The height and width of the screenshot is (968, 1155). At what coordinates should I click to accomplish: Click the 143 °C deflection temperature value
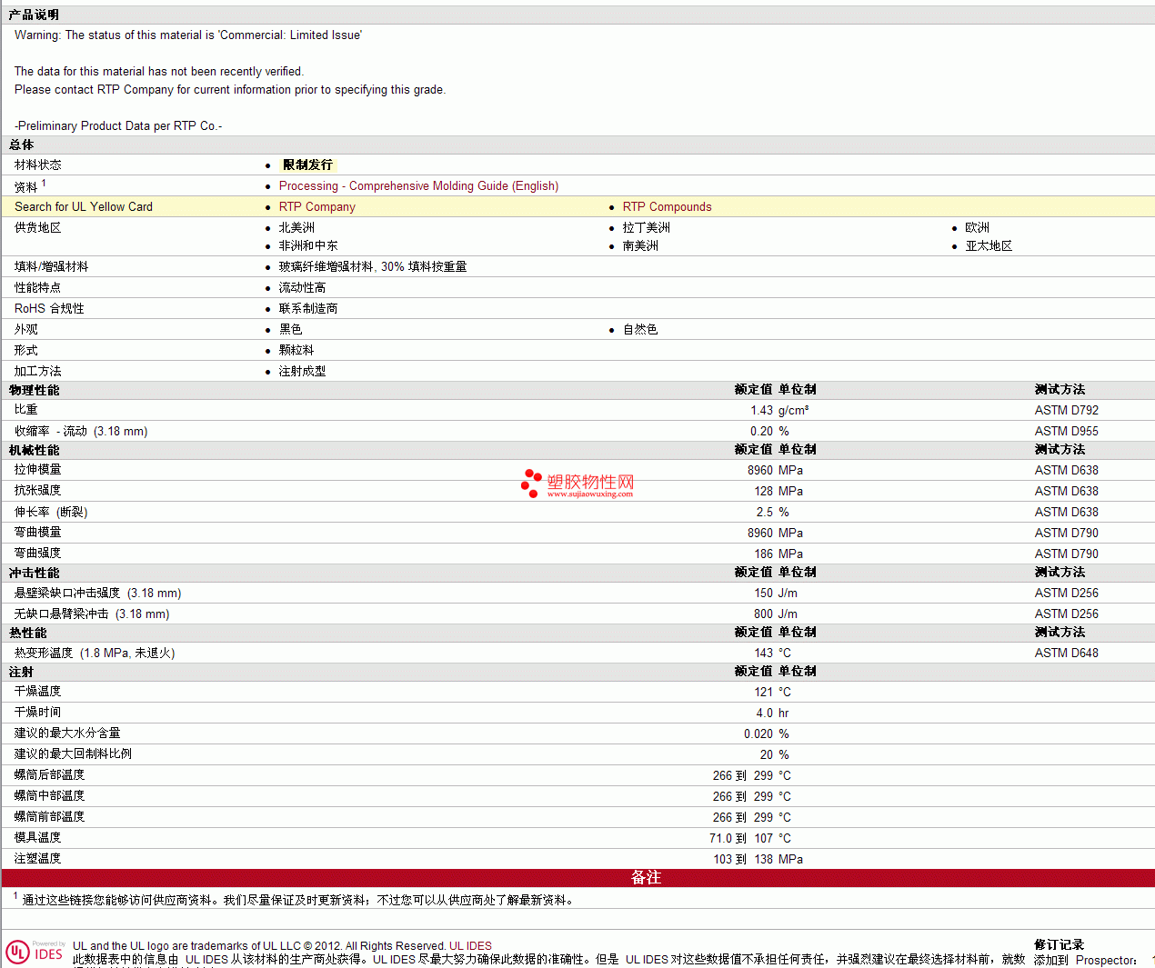(772, 653)
